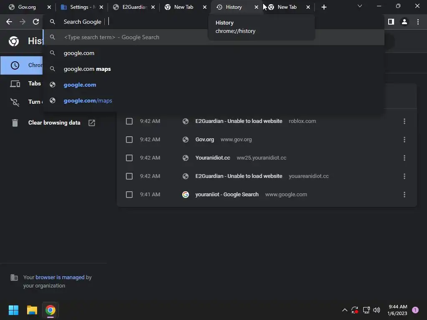The width and height of the screenshot is (427, 320).
Task: Open E2Guardian entry for roblox.com
Action: pos(239,121)
